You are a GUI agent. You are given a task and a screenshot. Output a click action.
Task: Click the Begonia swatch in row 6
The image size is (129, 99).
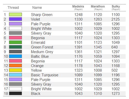click(15, 38)
